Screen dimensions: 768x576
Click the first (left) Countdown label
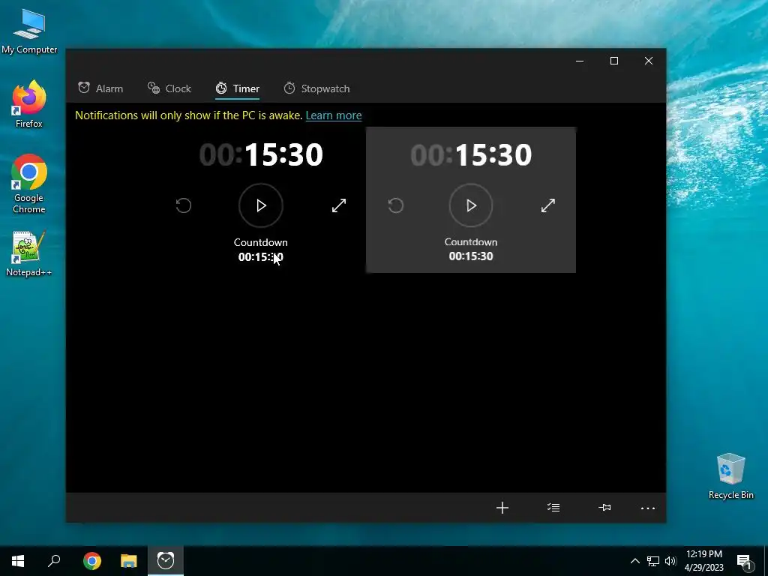260,242
